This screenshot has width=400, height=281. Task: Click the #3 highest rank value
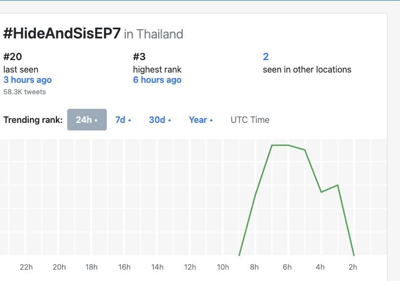[139, 56]
